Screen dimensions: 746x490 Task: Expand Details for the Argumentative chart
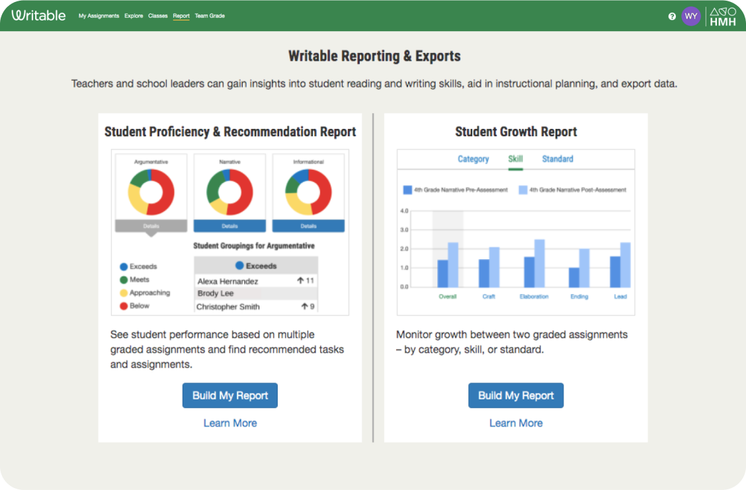point(151,225)
